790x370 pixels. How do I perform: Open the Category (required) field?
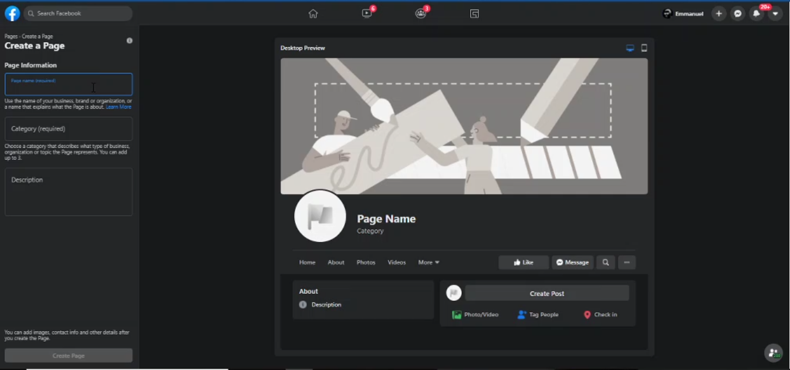69,129
